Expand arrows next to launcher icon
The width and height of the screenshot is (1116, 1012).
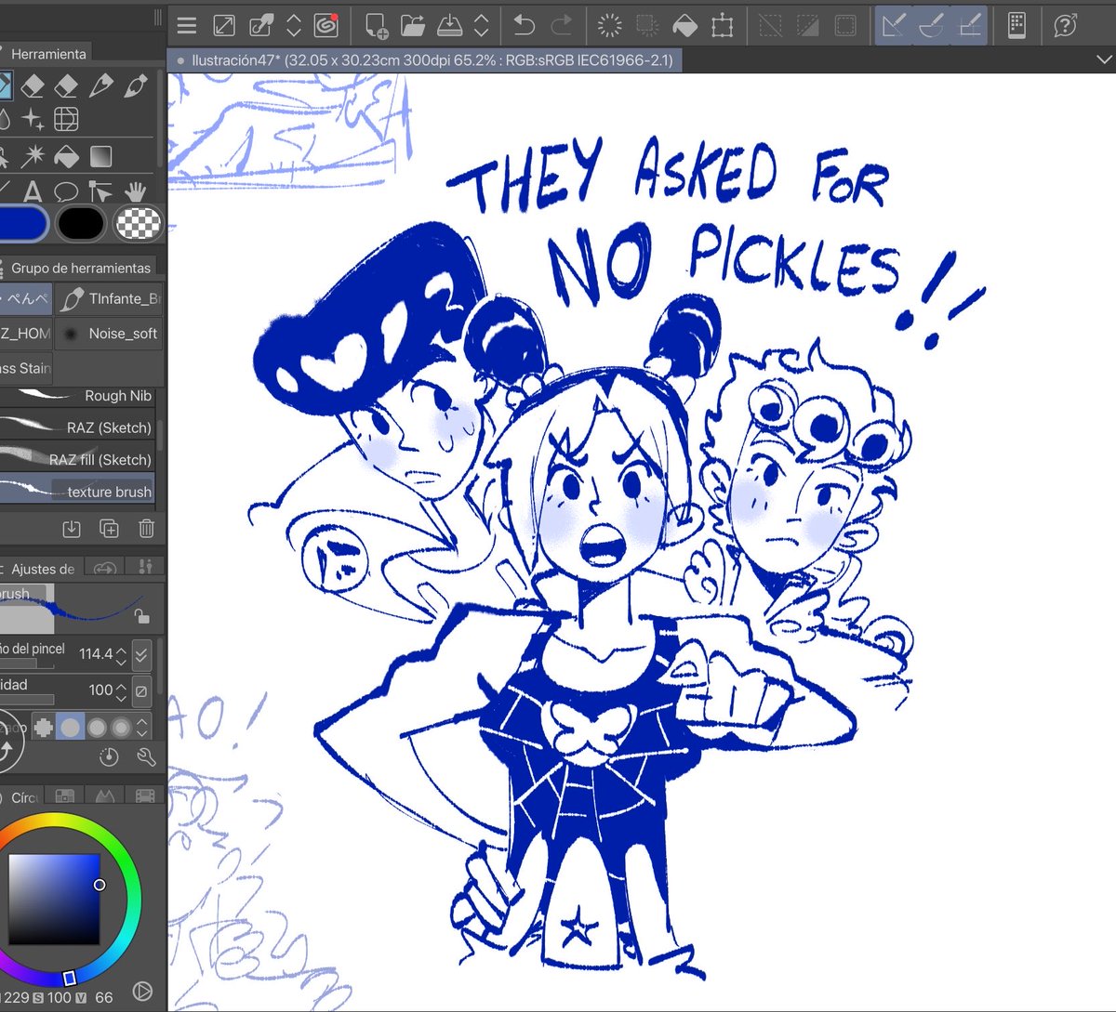click(294, 26)
